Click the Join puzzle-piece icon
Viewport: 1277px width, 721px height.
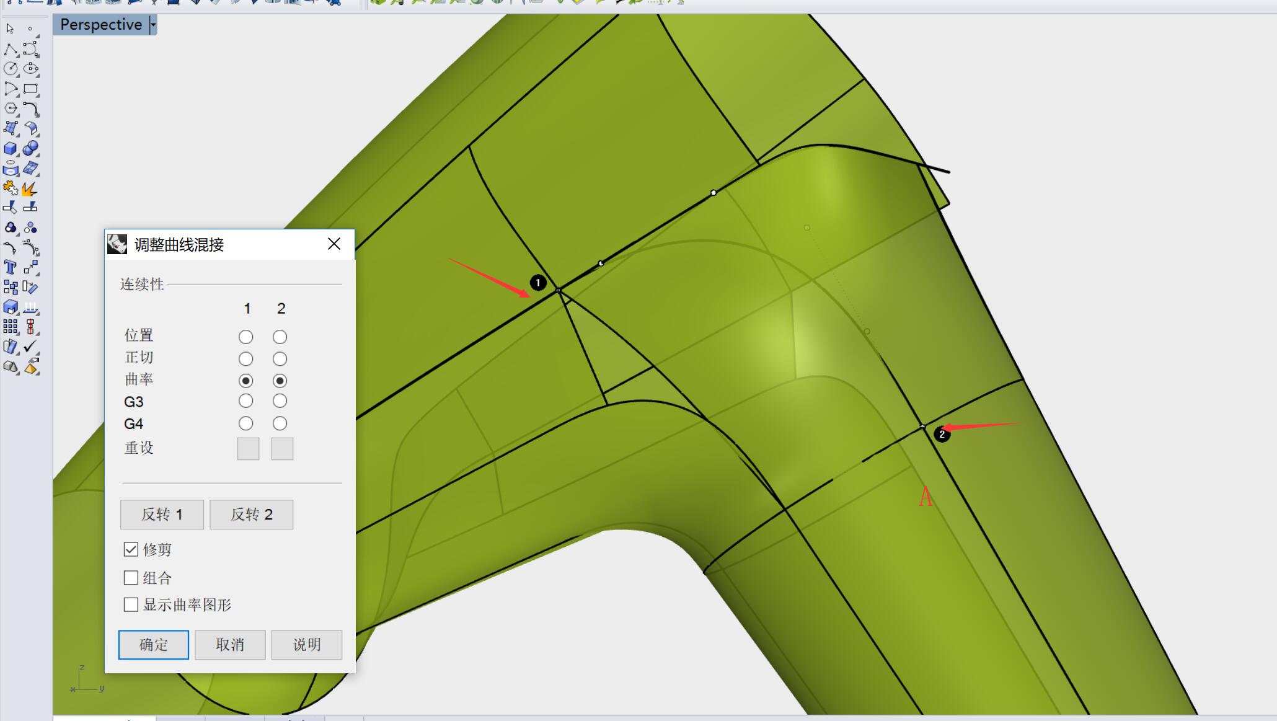tap(10, 188)
